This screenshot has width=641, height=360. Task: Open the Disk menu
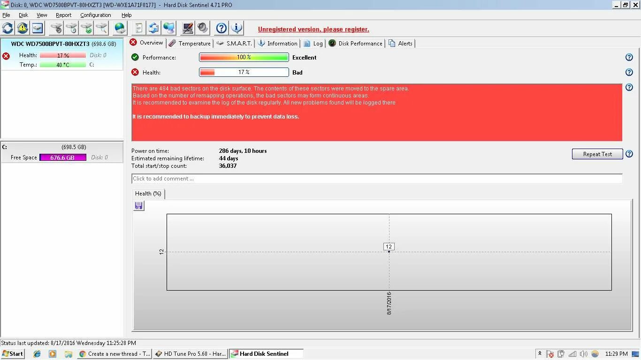tap(23, 15)
